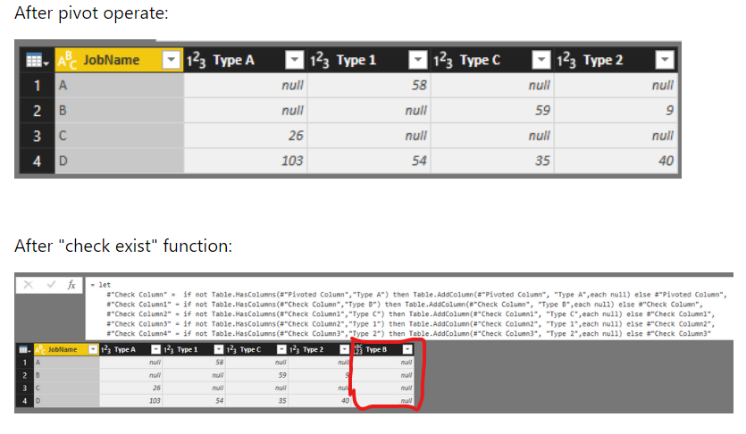Select Type 1 column header in after-pivot table

click(x=369, y=60)
